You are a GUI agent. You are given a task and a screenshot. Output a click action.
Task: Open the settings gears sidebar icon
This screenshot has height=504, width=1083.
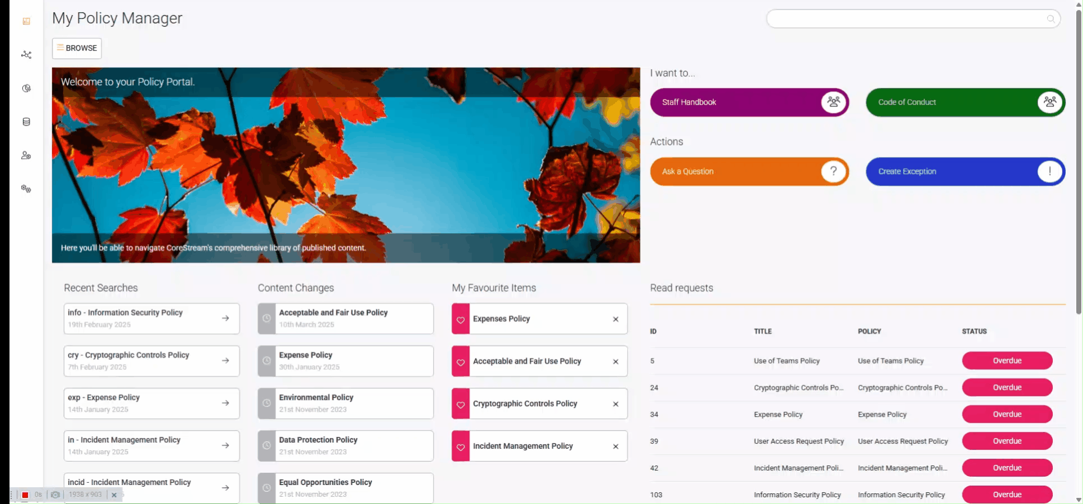(x=26, y=189)
